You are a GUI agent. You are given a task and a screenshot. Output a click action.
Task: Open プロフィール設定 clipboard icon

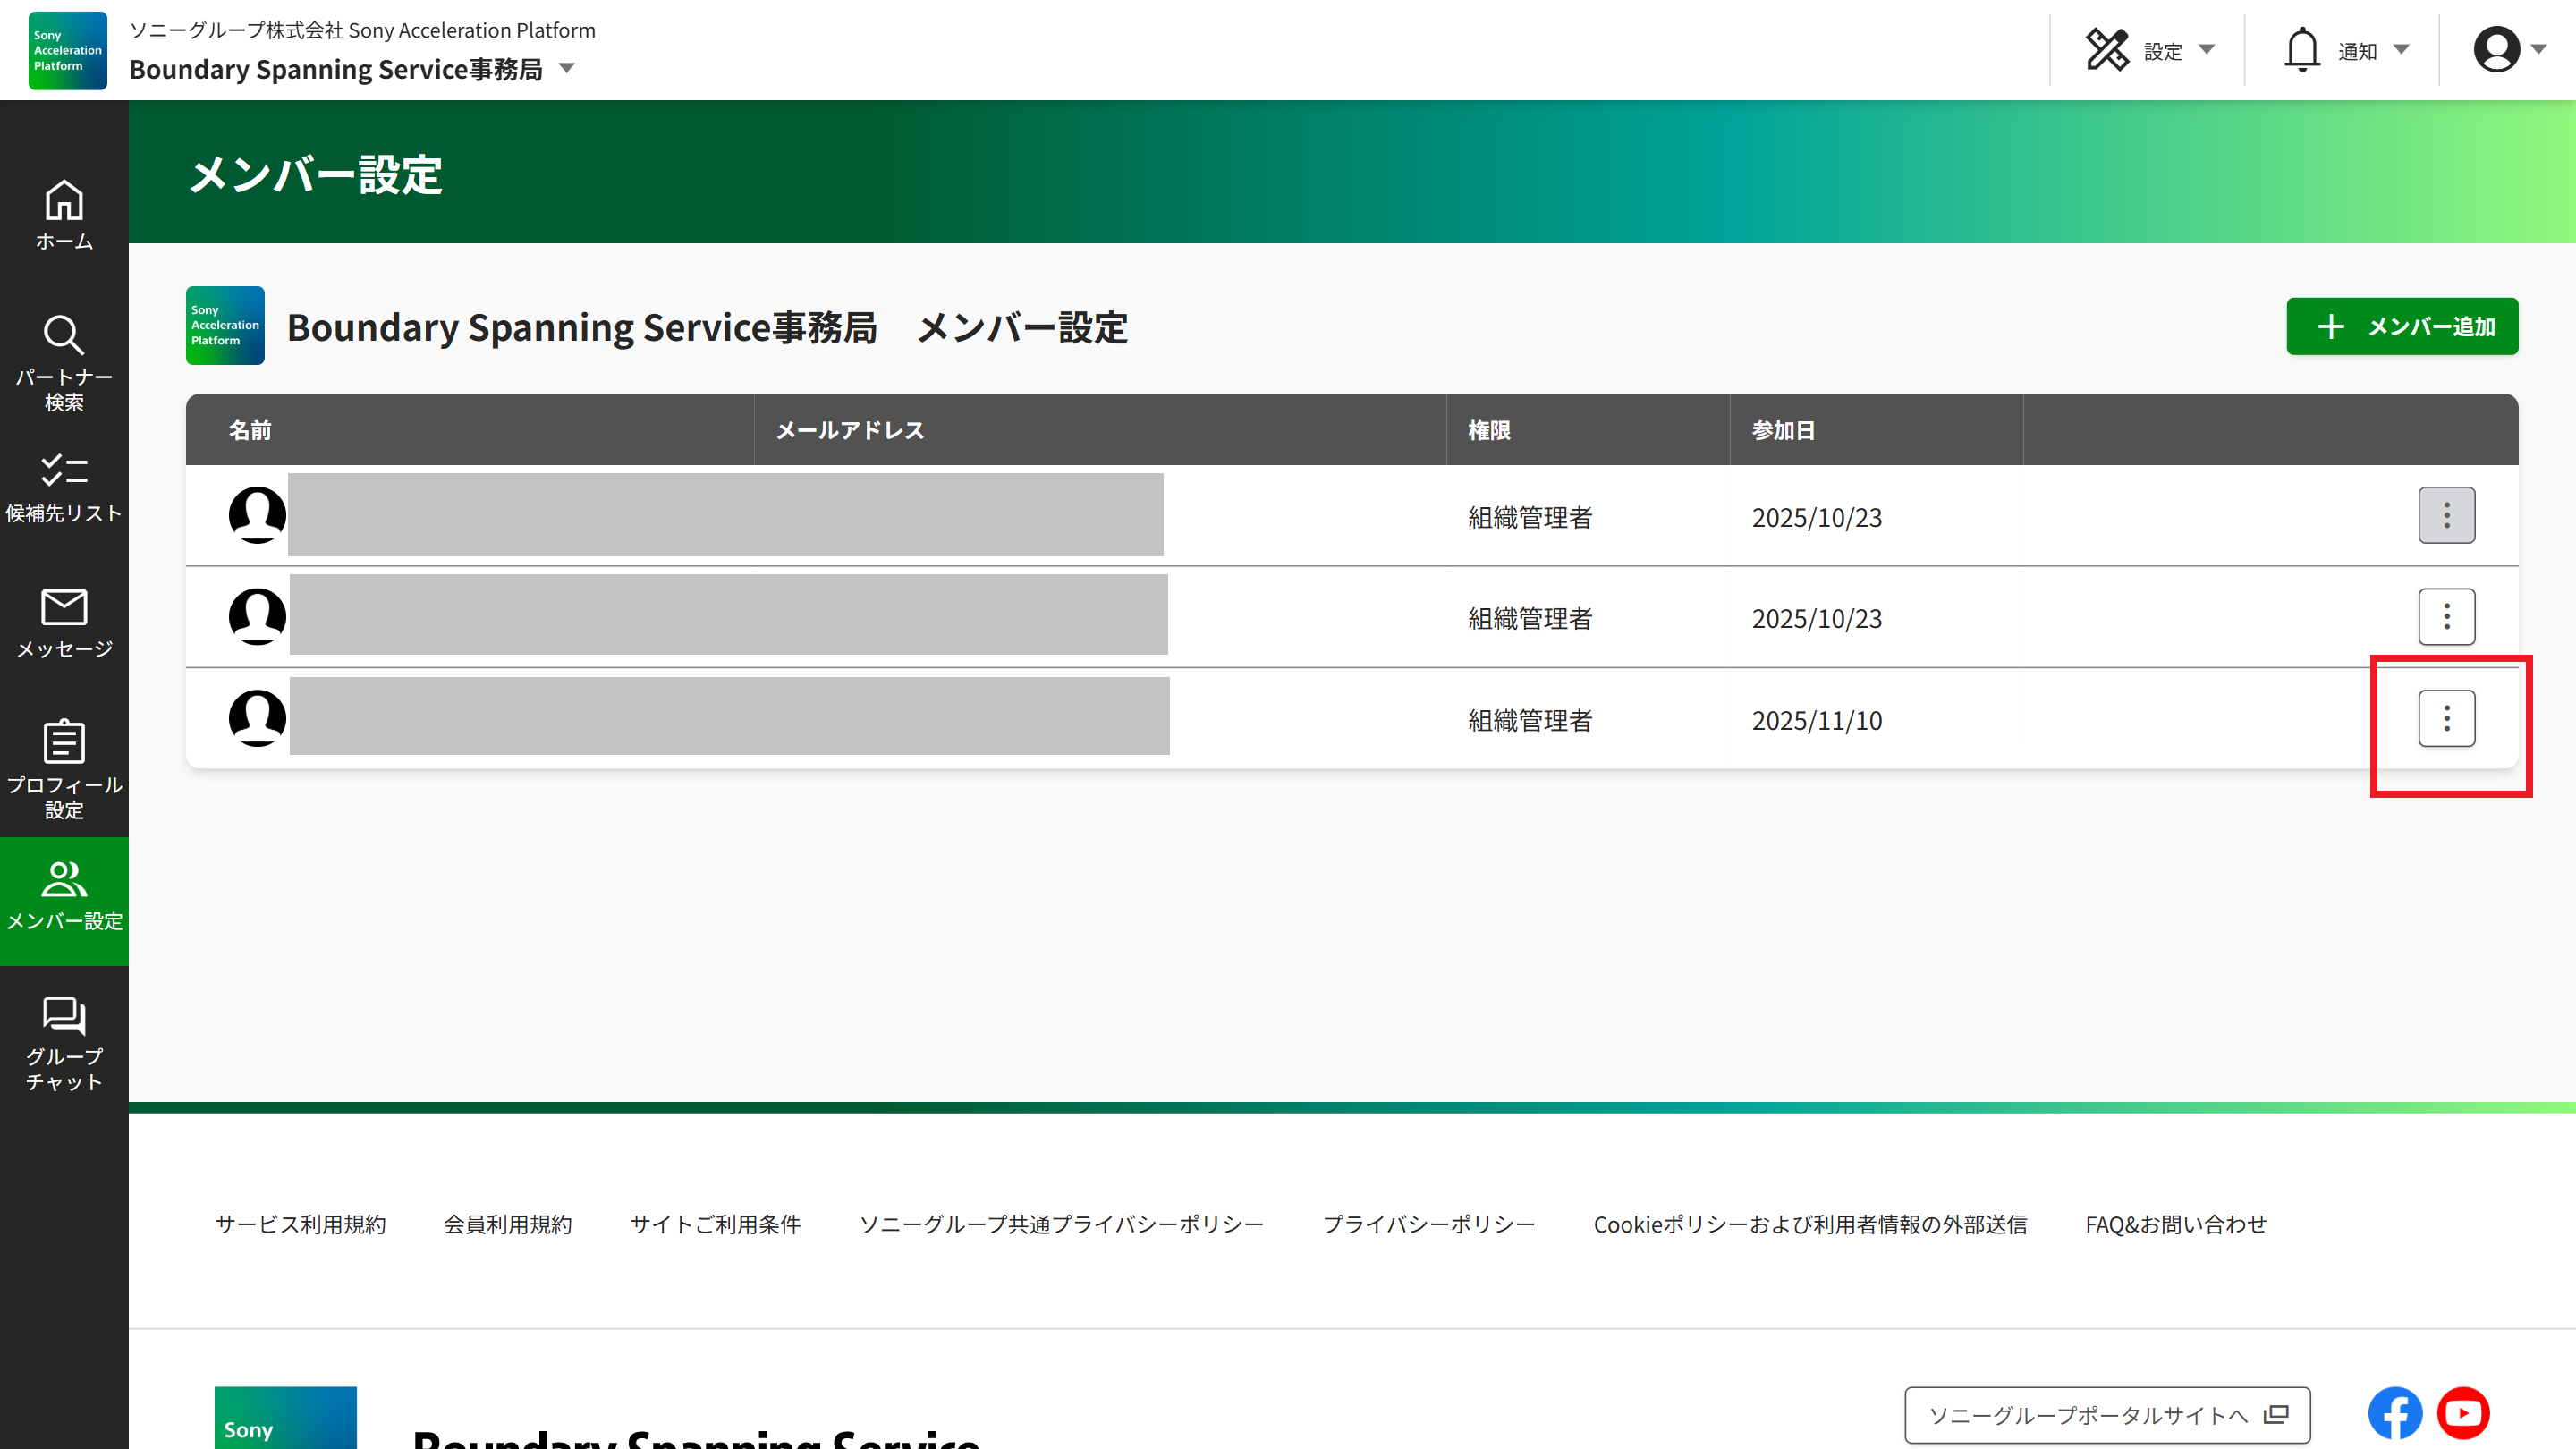tap(64, 768)
